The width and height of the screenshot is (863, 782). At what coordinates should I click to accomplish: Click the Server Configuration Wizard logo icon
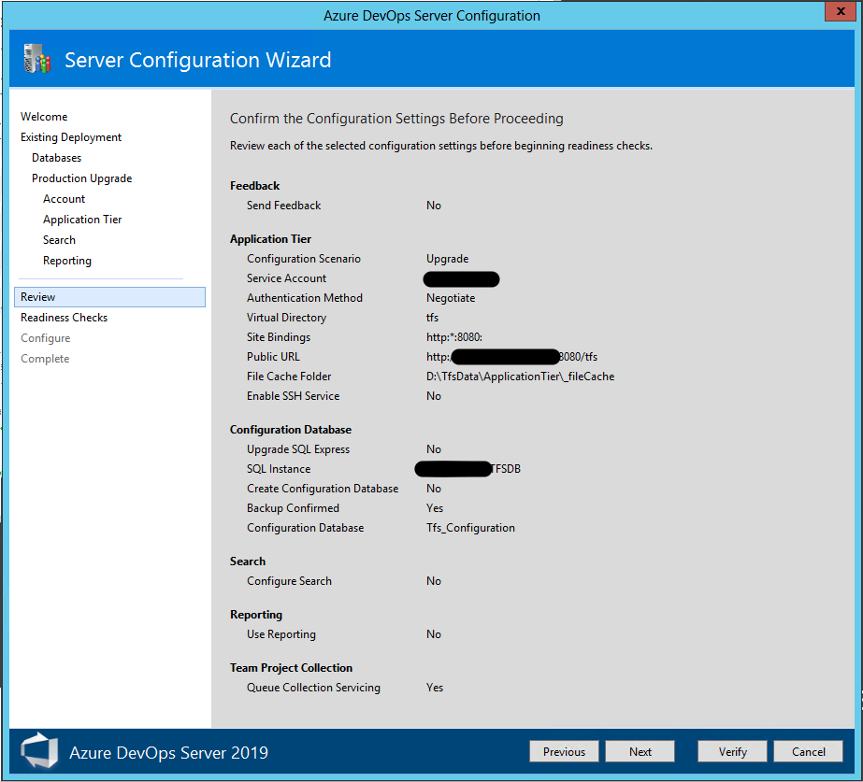tap(37, 58)
